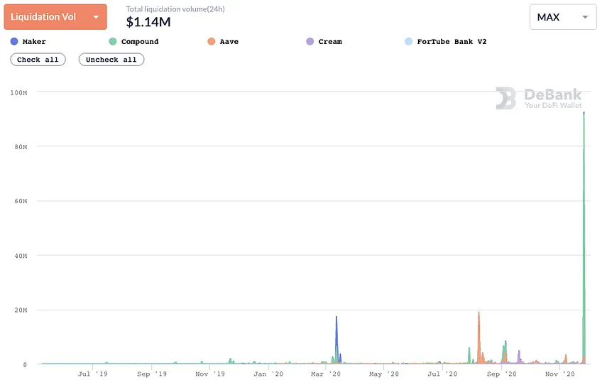The height and width of the screenshot is (380, 602).
Task: Click the purple Cream legend circle
Action: (x=310, y=41)
